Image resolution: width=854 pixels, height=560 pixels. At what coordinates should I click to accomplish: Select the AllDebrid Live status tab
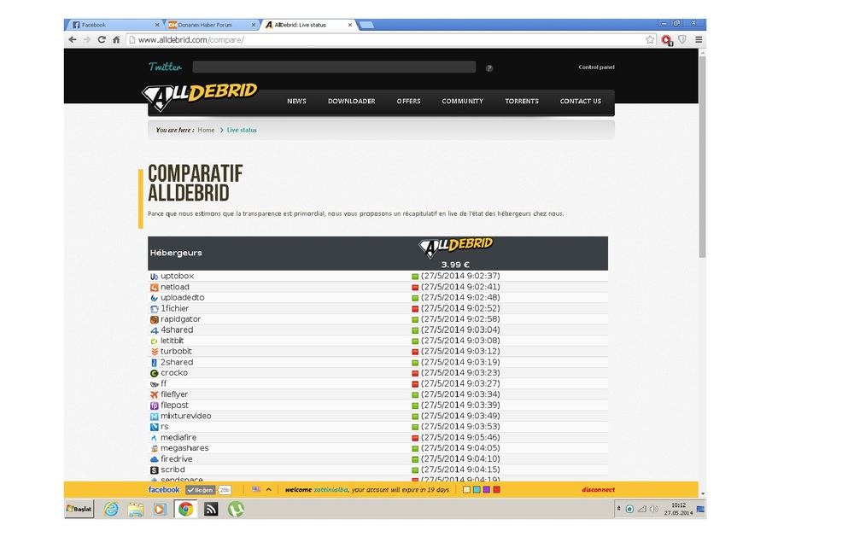[x=309, y=25]
